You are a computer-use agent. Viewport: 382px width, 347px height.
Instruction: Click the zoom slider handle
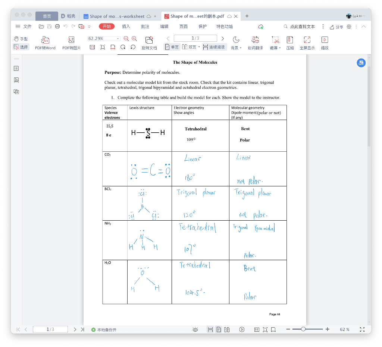point(303,329)
